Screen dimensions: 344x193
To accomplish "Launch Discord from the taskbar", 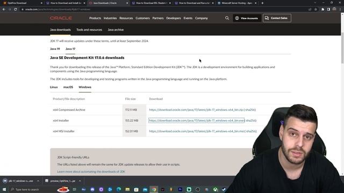I will (92, 189).
